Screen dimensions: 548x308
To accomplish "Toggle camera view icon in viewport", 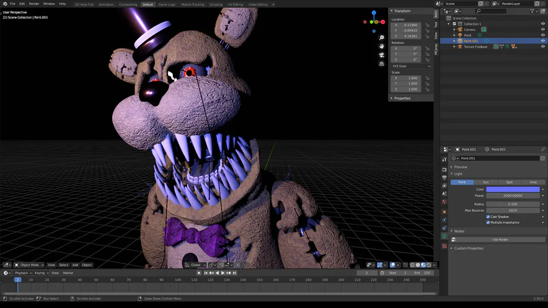I will 382,55.
